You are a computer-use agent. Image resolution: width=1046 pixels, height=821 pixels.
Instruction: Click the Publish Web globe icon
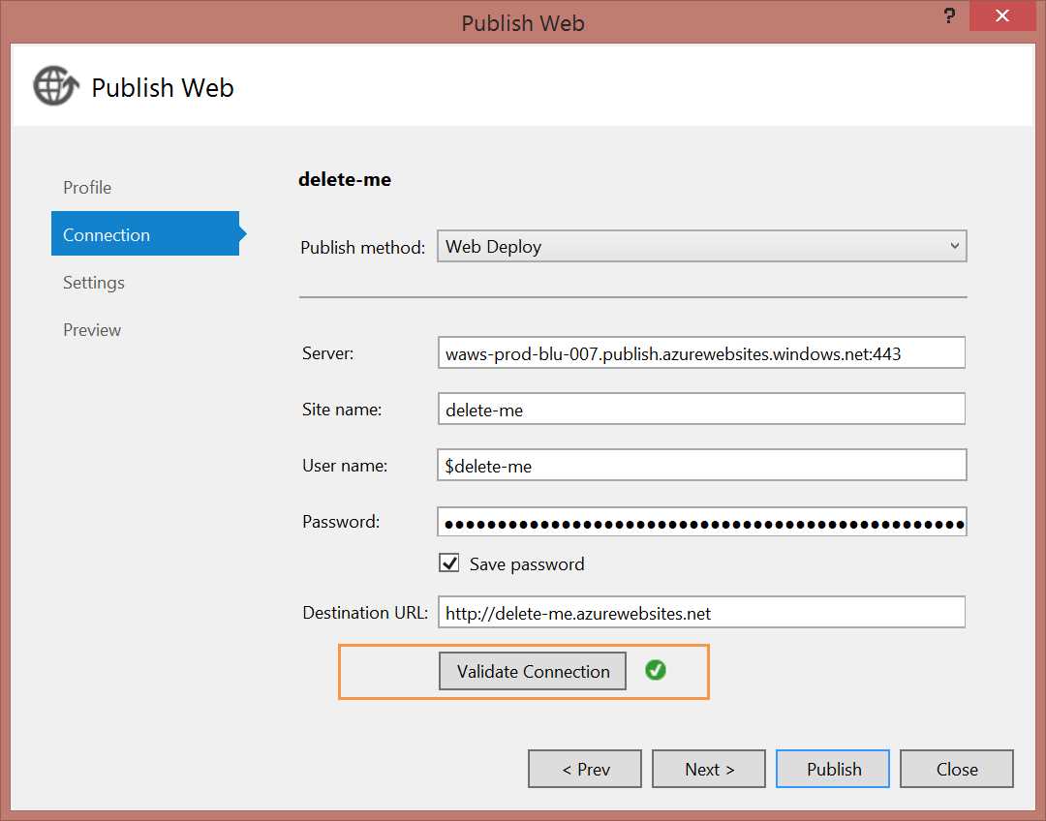pyautogui.click(x=55, y=86)
